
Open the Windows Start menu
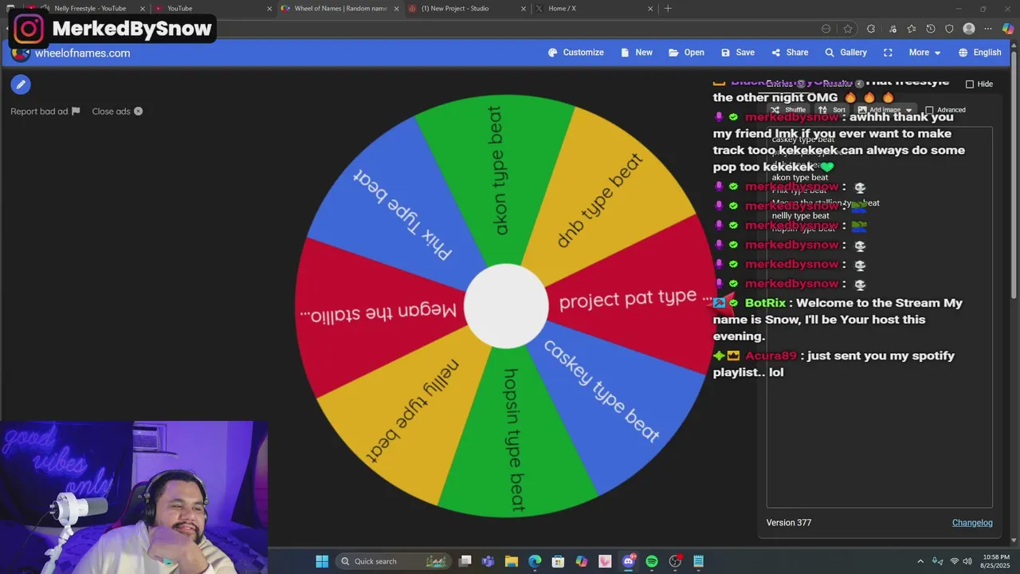(322, 561)
